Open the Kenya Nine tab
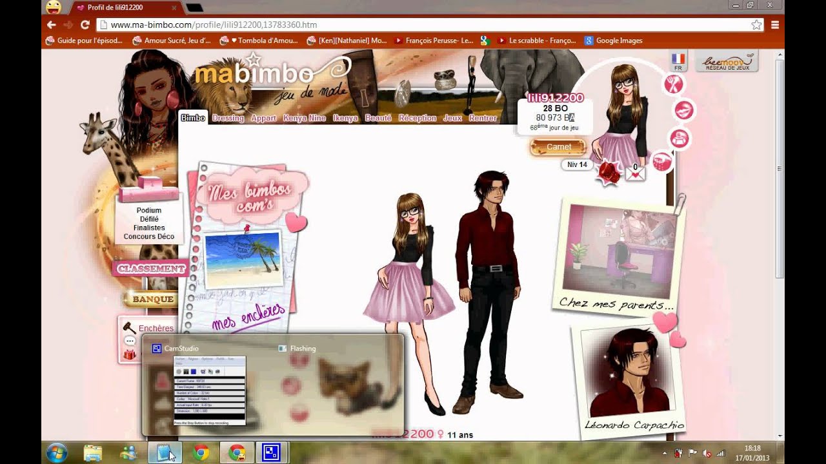Viewport: 826px width, 464px height. (304, 118)
